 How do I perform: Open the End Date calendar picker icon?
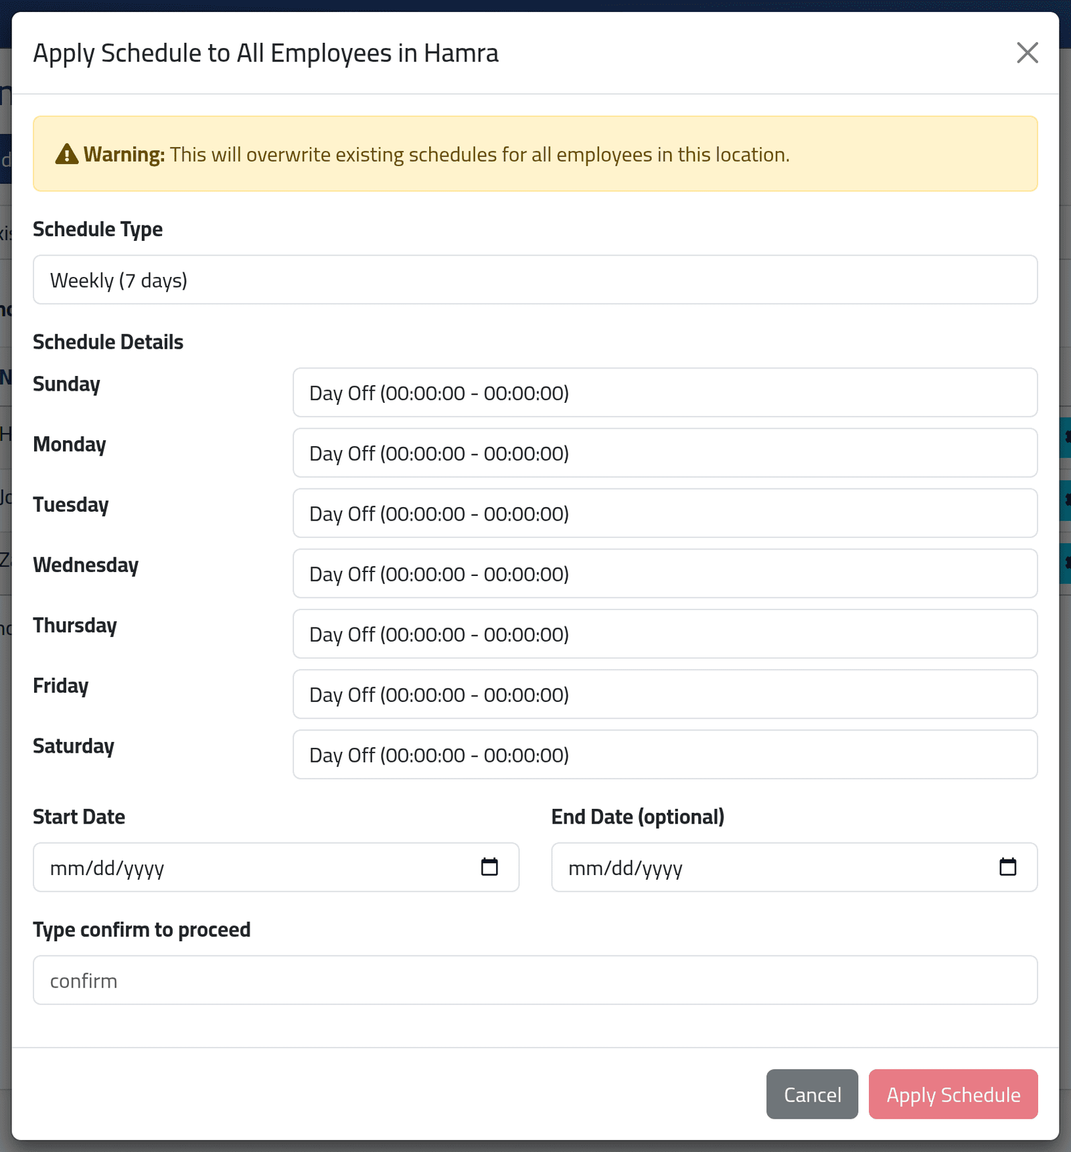coord(1007,867)
